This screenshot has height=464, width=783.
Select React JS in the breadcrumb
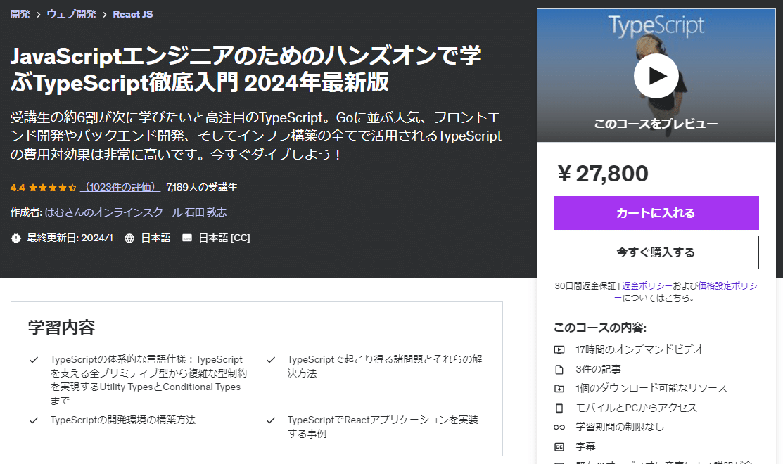(132, 13)
